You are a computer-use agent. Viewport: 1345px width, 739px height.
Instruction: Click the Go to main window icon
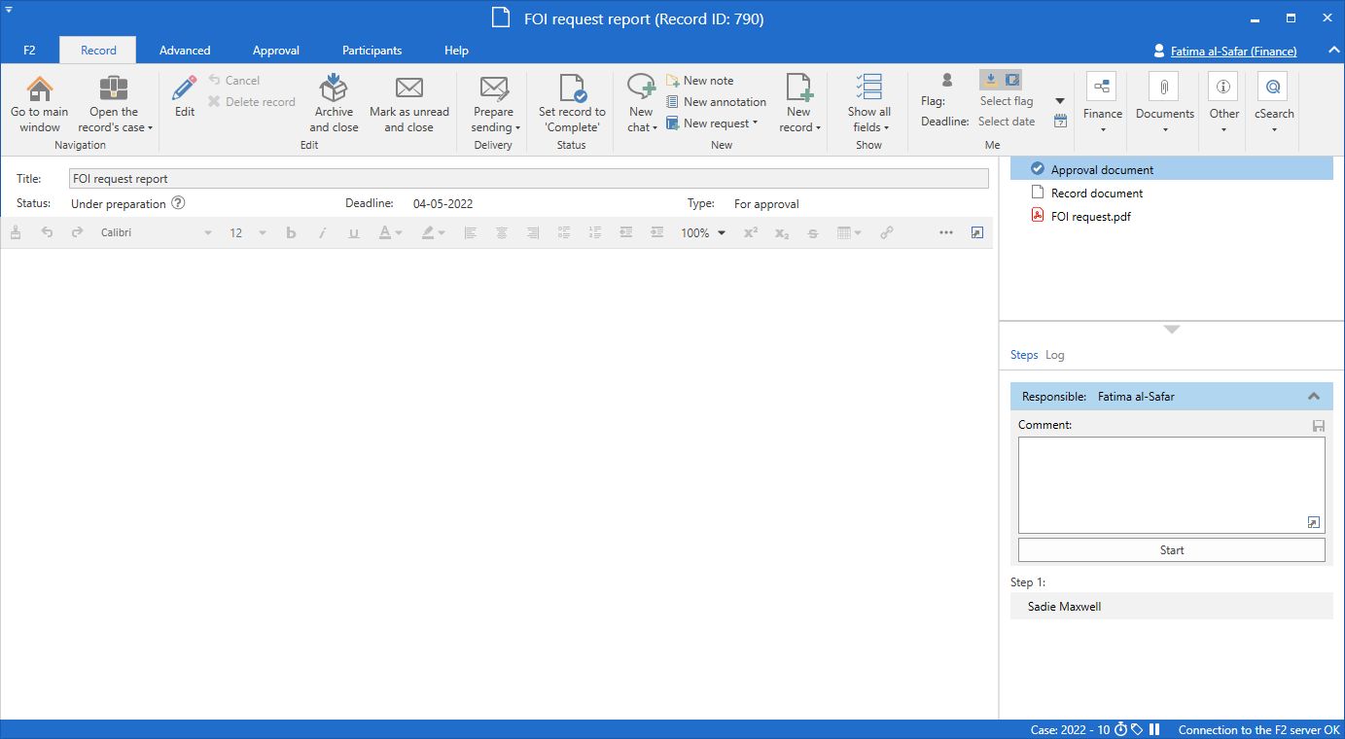(40, 89)
